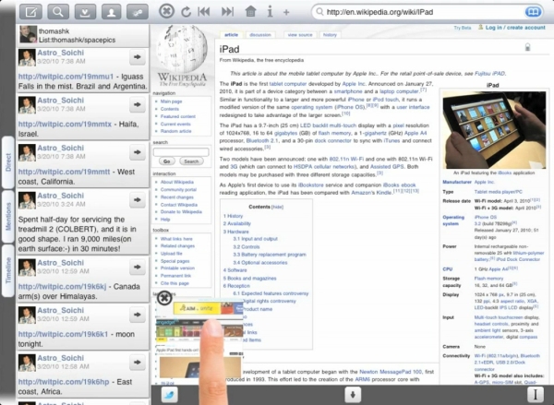Open the arrow button on the Haifa, Israel tweet
This screenshot has width=554, height=405.
[138, 104]
